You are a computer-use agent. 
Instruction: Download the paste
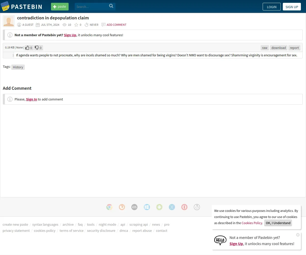[x=278, y=48]
